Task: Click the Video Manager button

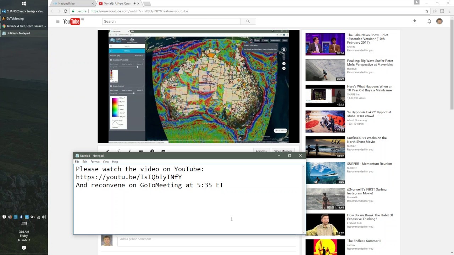Action: click(283, 151)
